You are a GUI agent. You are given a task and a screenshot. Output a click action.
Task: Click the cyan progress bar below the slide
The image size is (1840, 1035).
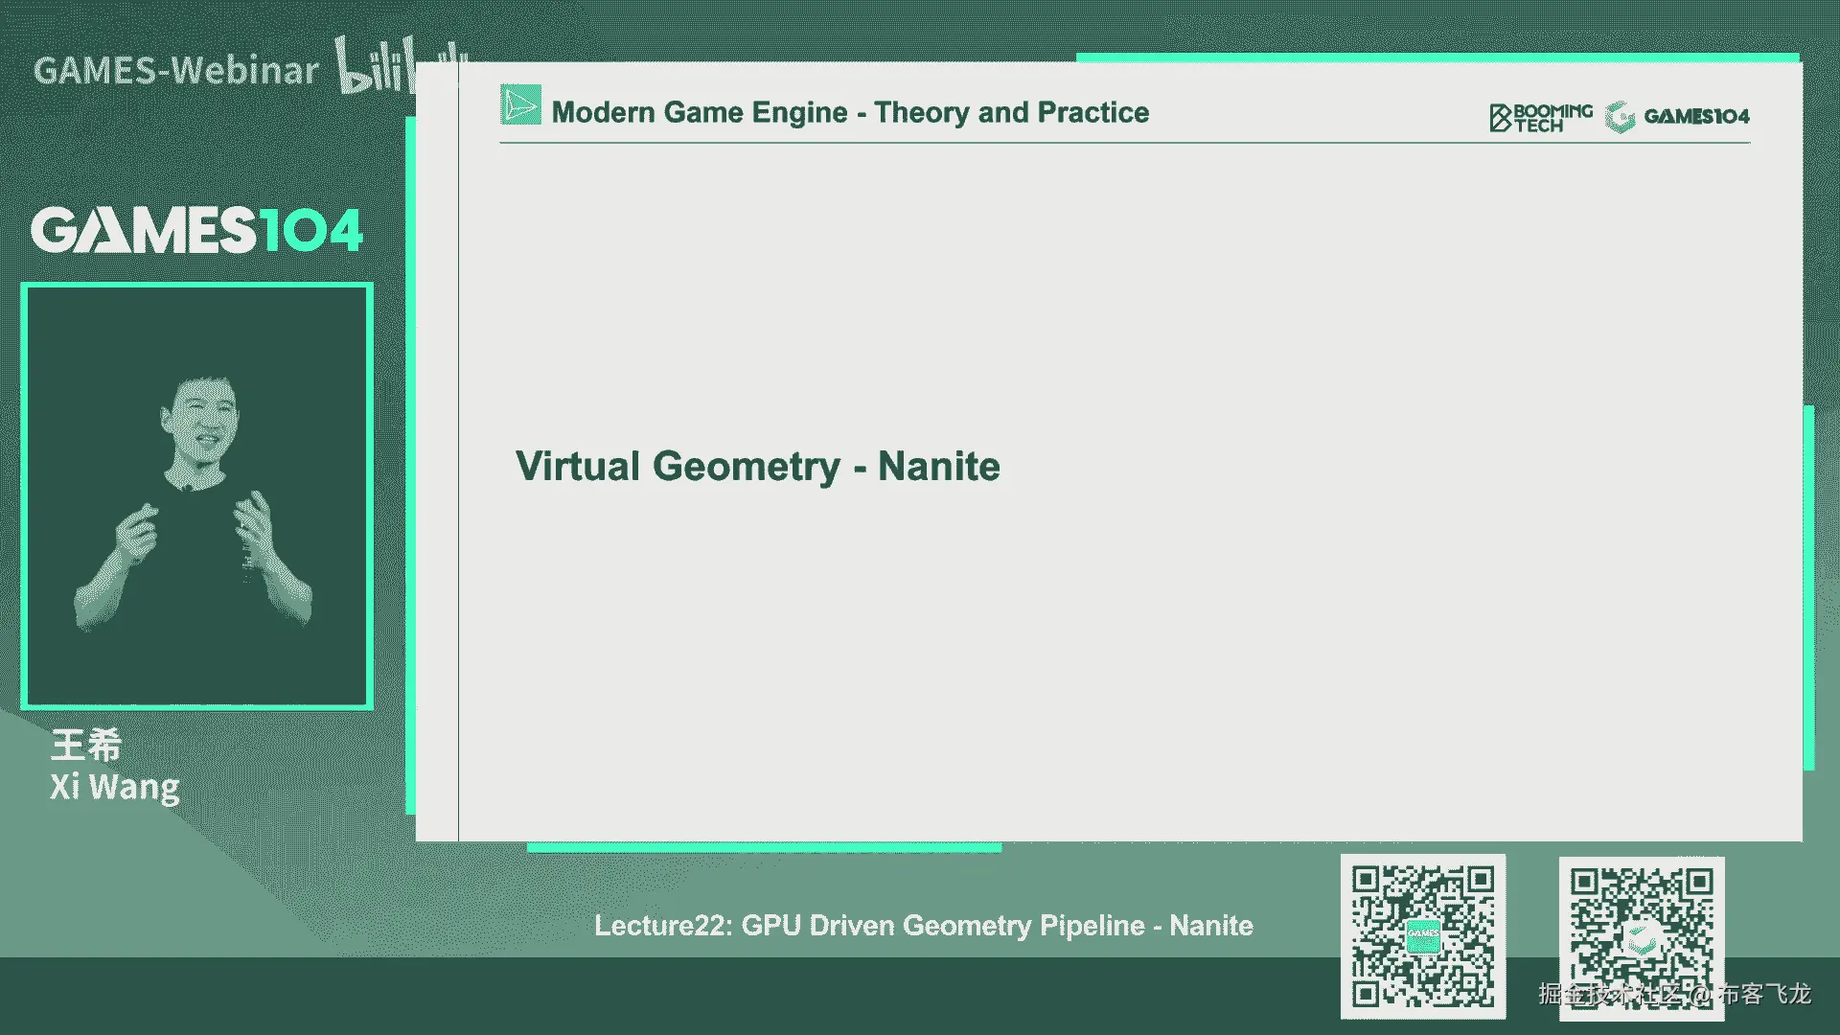[x=764, y=847]
